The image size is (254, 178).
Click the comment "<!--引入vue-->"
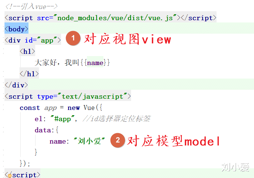[31, 7]
